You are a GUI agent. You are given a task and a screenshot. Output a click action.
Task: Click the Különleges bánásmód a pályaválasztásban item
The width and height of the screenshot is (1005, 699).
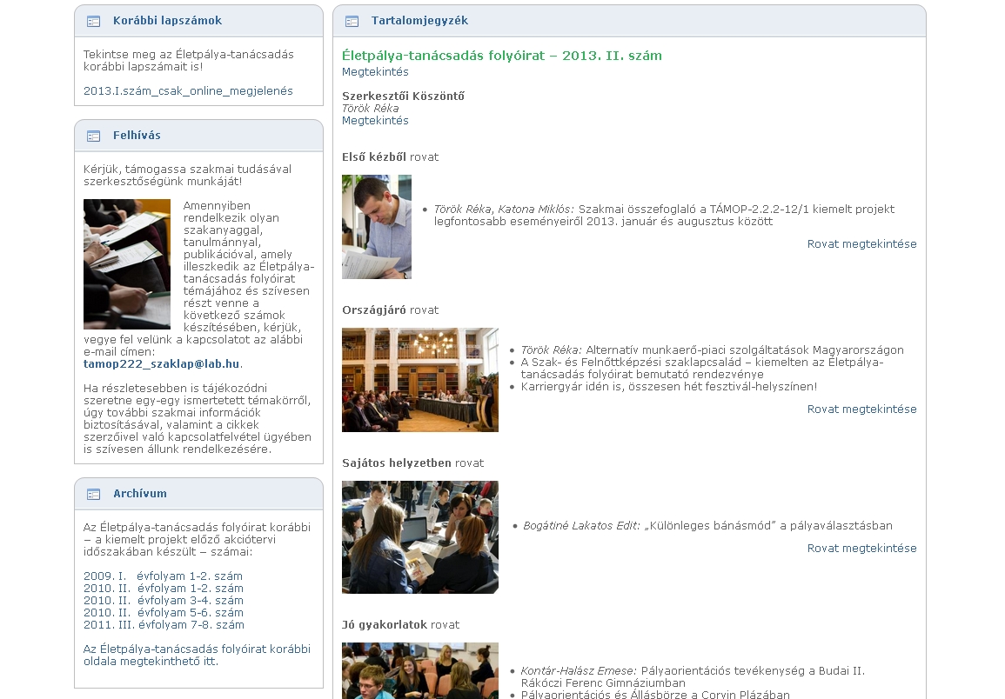(x=707, y=526)
